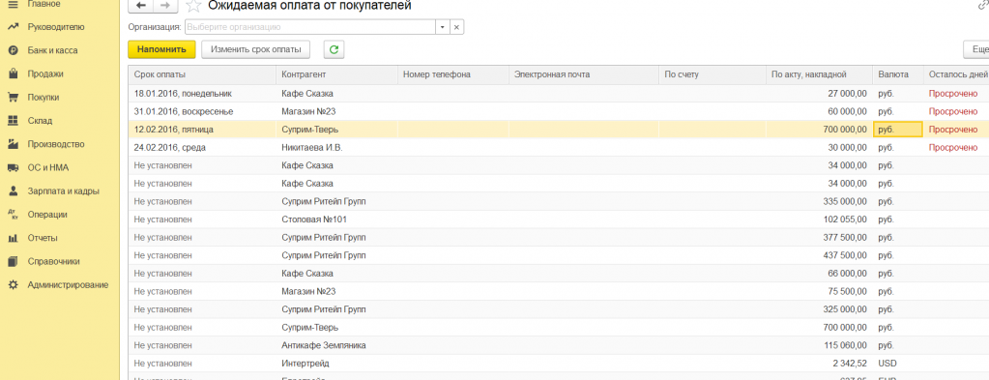The width and height of the screenshot is (989, 380).
Task: Click into the Организация input field
Action: coord(309,28)
